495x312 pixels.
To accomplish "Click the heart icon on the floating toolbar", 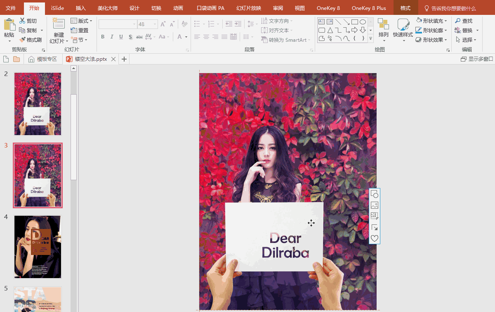I will pos(374,238).
